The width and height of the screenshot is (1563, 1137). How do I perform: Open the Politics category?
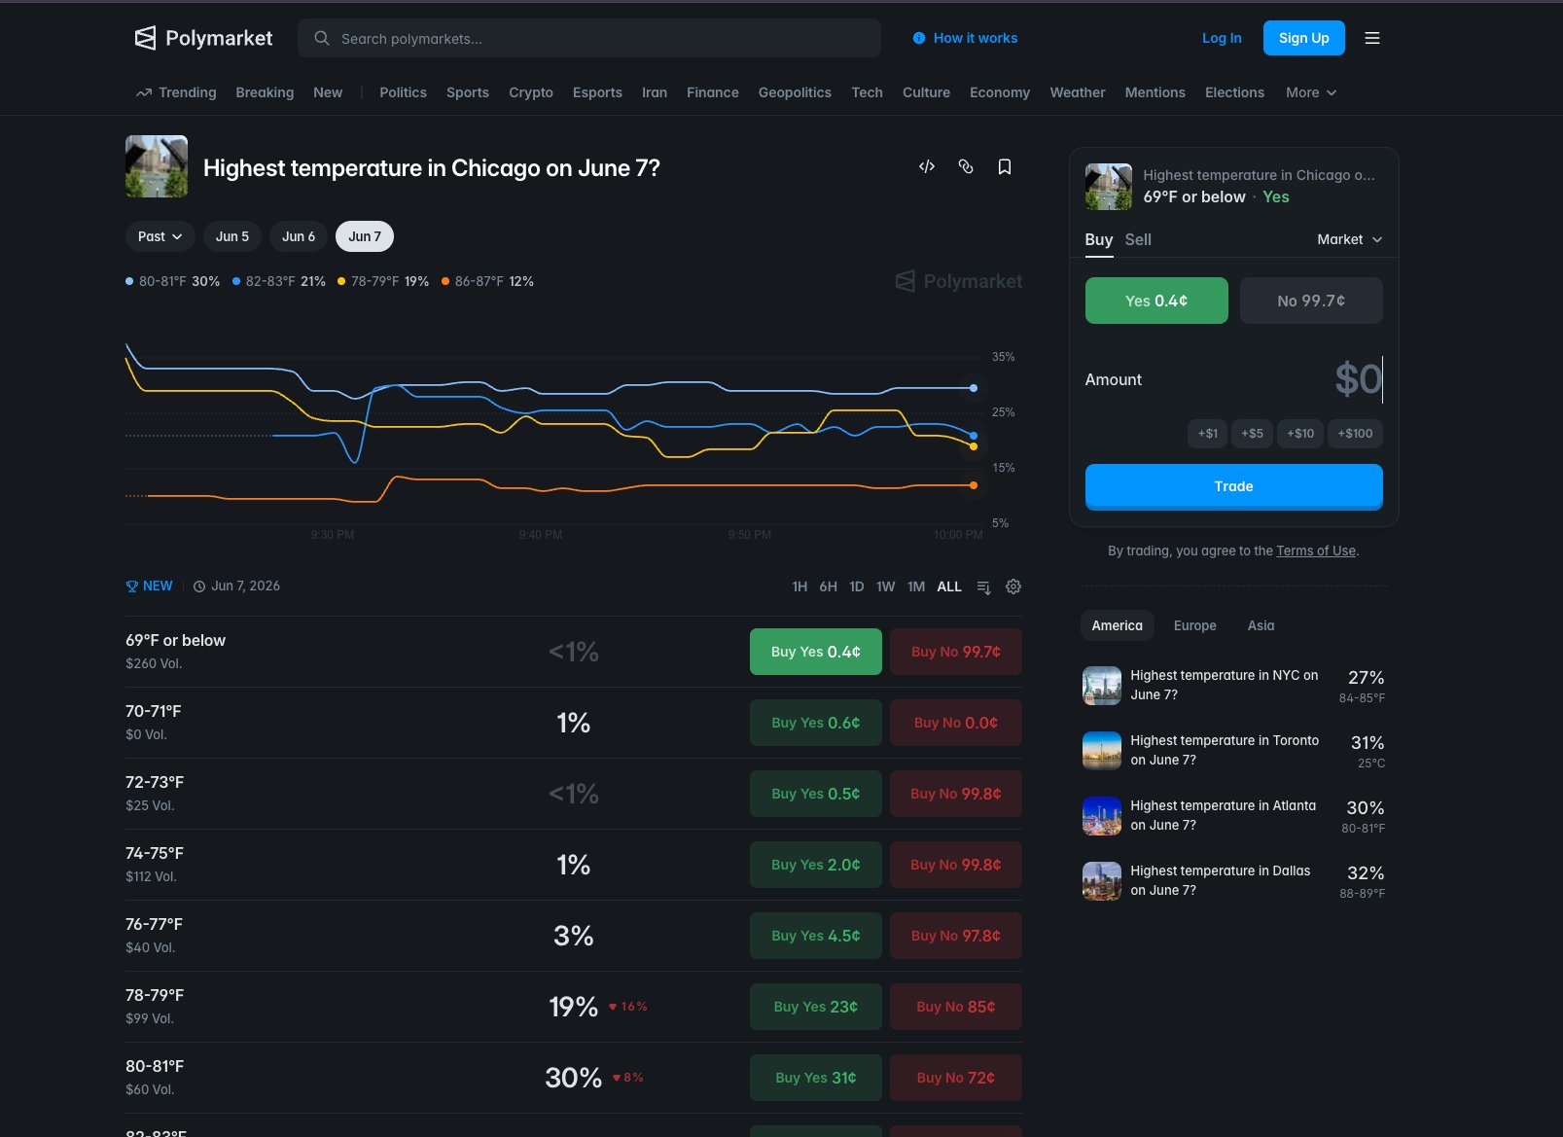pyautogui.click(x=403, y=92)
